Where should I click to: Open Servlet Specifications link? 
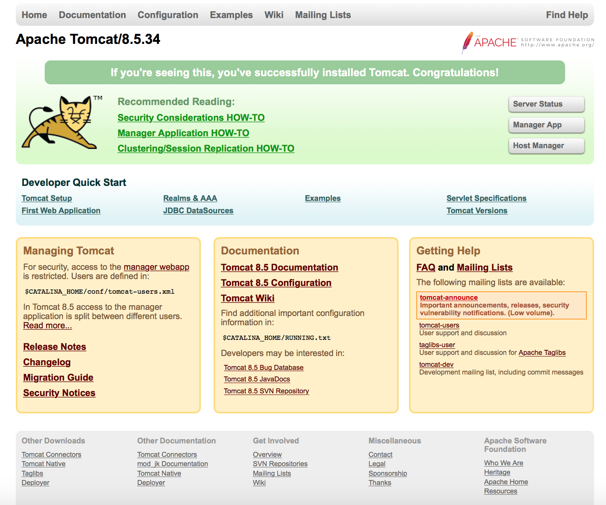[x=486, y=198]
